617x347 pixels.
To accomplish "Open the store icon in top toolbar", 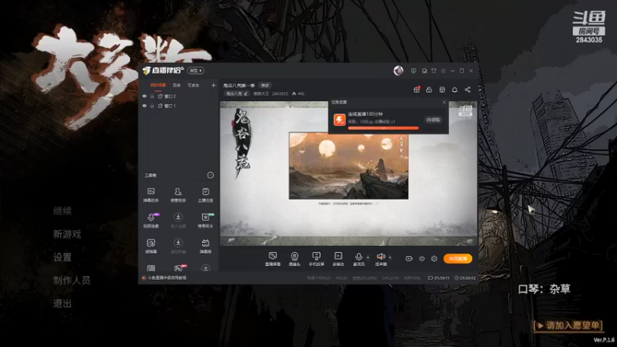I will (442, 89).
